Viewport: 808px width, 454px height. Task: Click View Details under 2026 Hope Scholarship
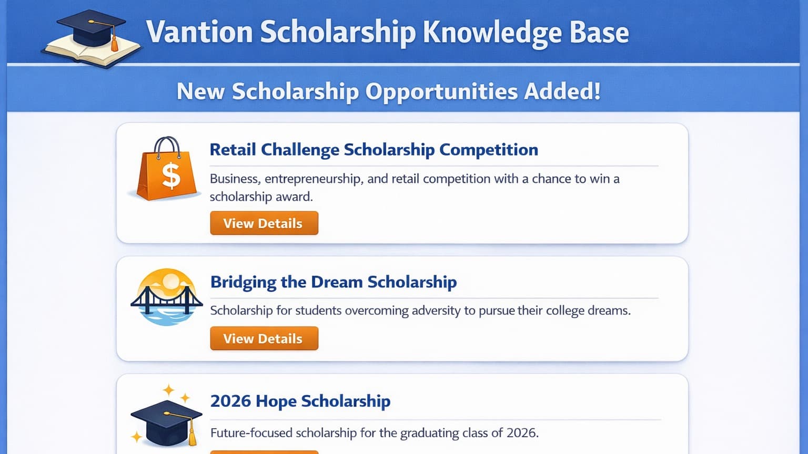click(x=264, y=451)
